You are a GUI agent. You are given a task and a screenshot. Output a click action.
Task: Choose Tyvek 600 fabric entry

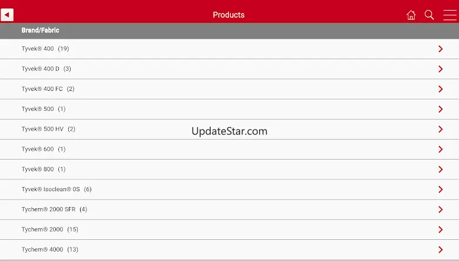tap(229, 150)
